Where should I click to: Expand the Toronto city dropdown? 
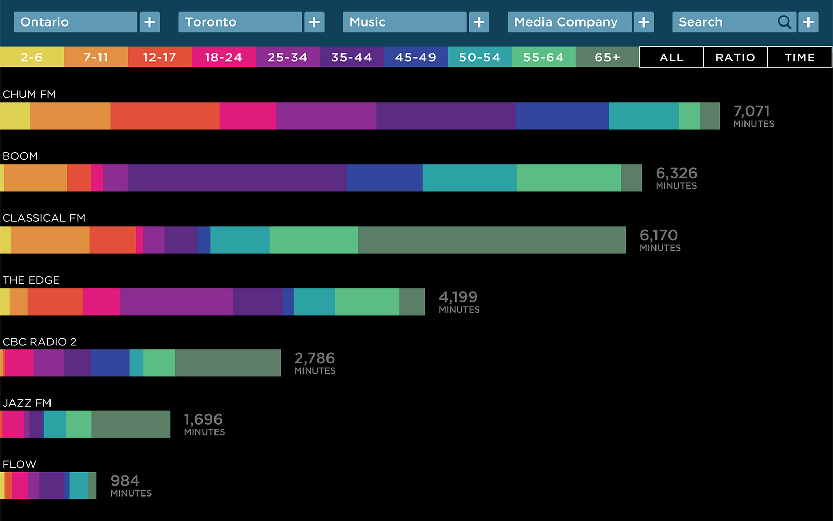[240, 22]
